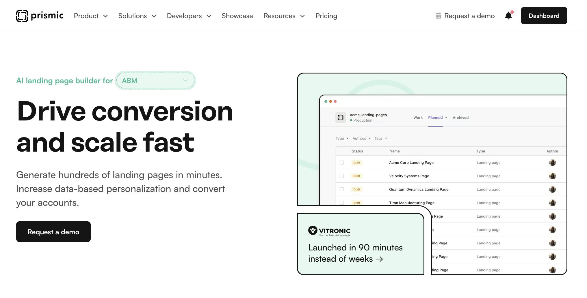Open the Authors filter dropdown
The width and height of the screenshot is (587, 298).
(361, 138)
